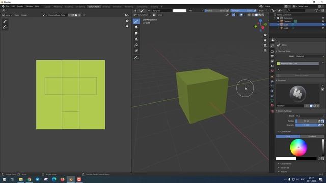Screen dimensions: 326x183
Task: Toggle fake user shield for TexDraw brush
Action: tap(311, 106)
